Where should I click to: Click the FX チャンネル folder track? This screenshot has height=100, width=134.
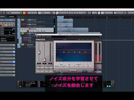(x=27, y=38)
